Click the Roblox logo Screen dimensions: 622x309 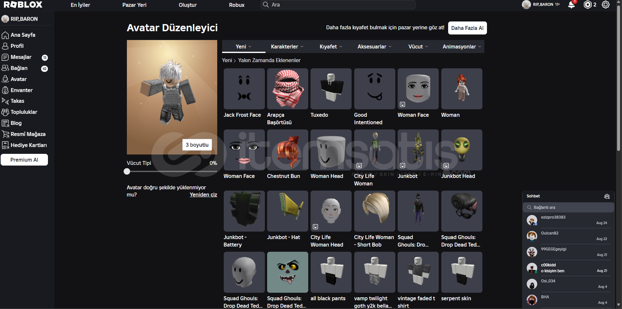click(x=23, y=5)
